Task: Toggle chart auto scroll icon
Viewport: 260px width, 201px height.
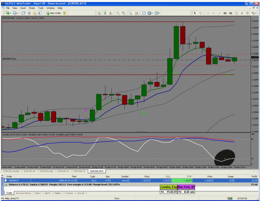Action: [131, 13]
